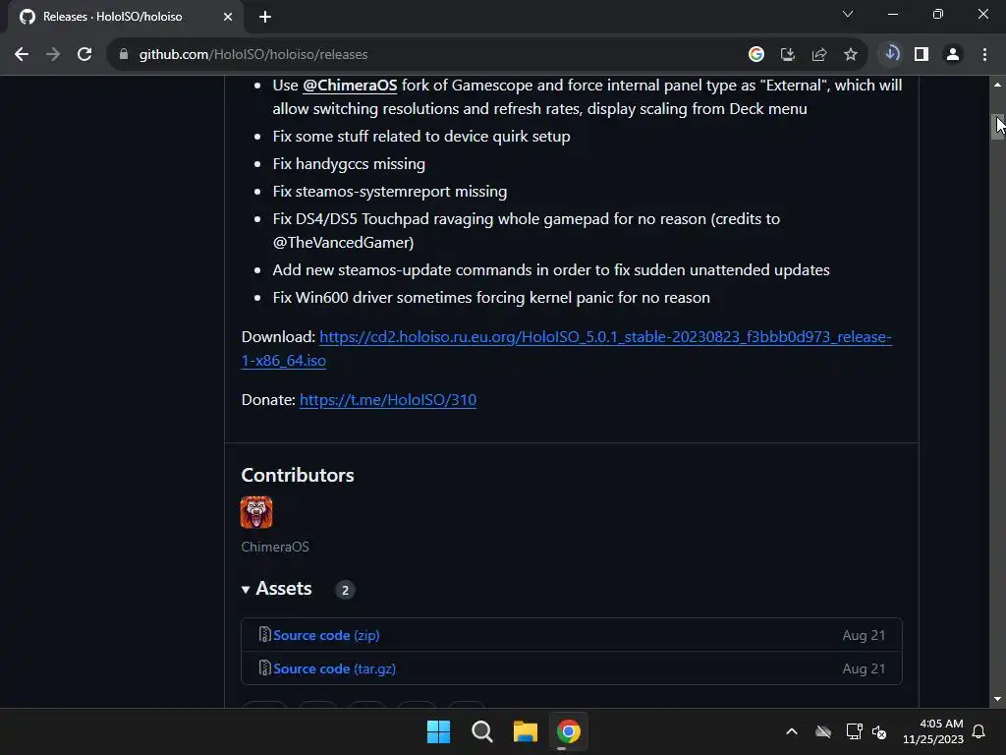This screenshot has width=1006, height=755.
Task: Share this page from the address bar
Action: [x=819, y=55]
